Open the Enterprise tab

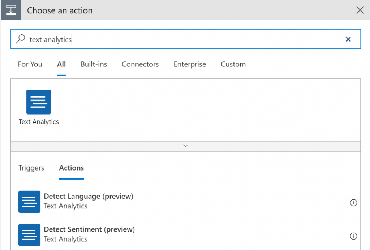pyautogui.click(x=190, y=64)
